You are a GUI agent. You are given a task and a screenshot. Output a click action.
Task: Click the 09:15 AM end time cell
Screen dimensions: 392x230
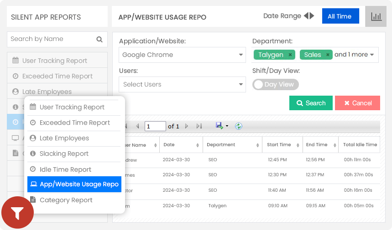pyautogui.click(x=316, y=206)
